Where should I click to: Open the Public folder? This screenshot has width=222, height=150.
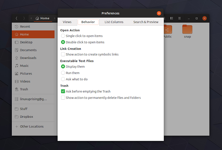(x=167, y=31)
